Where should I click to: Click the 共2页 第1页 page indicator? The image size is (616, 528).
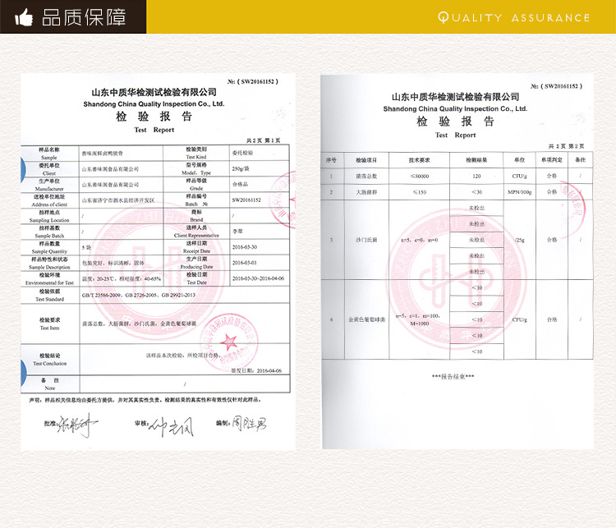click(x=263, y=140)
